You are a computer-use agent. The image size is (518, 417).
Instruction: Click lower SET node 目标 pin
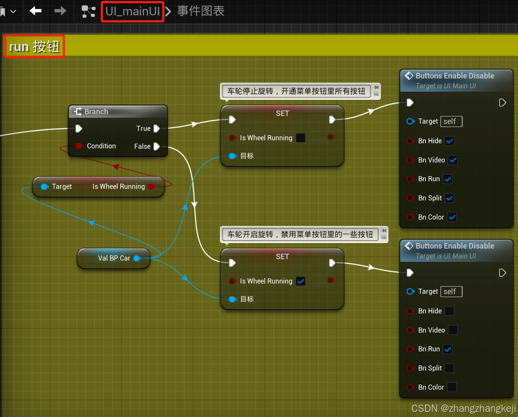(x=232, y=299)
